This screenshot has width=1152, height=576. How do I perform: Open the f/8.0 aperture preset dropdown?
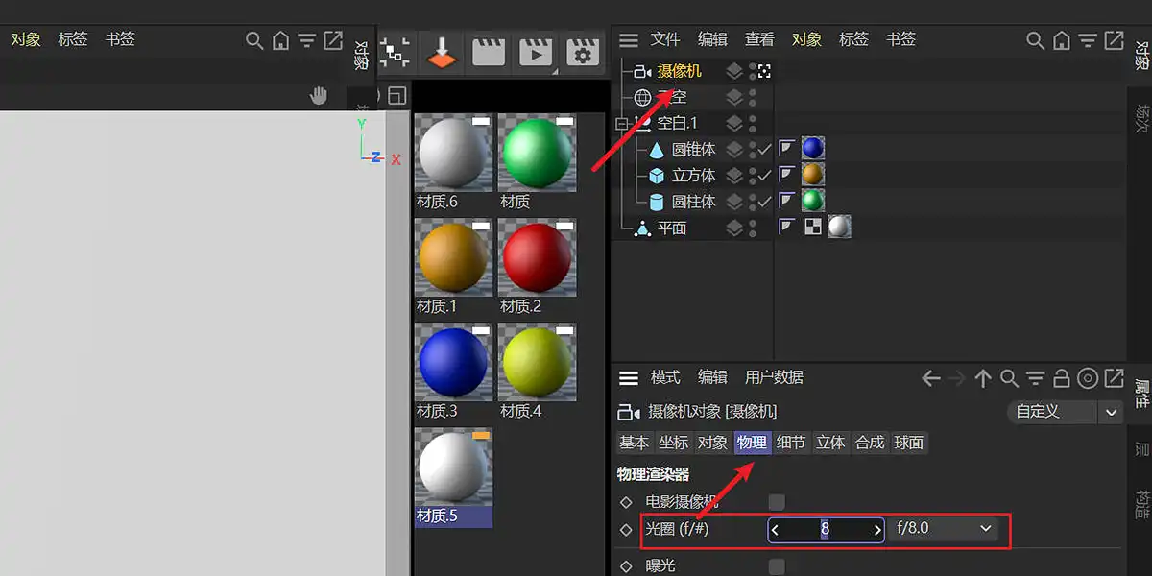(943, 529)
